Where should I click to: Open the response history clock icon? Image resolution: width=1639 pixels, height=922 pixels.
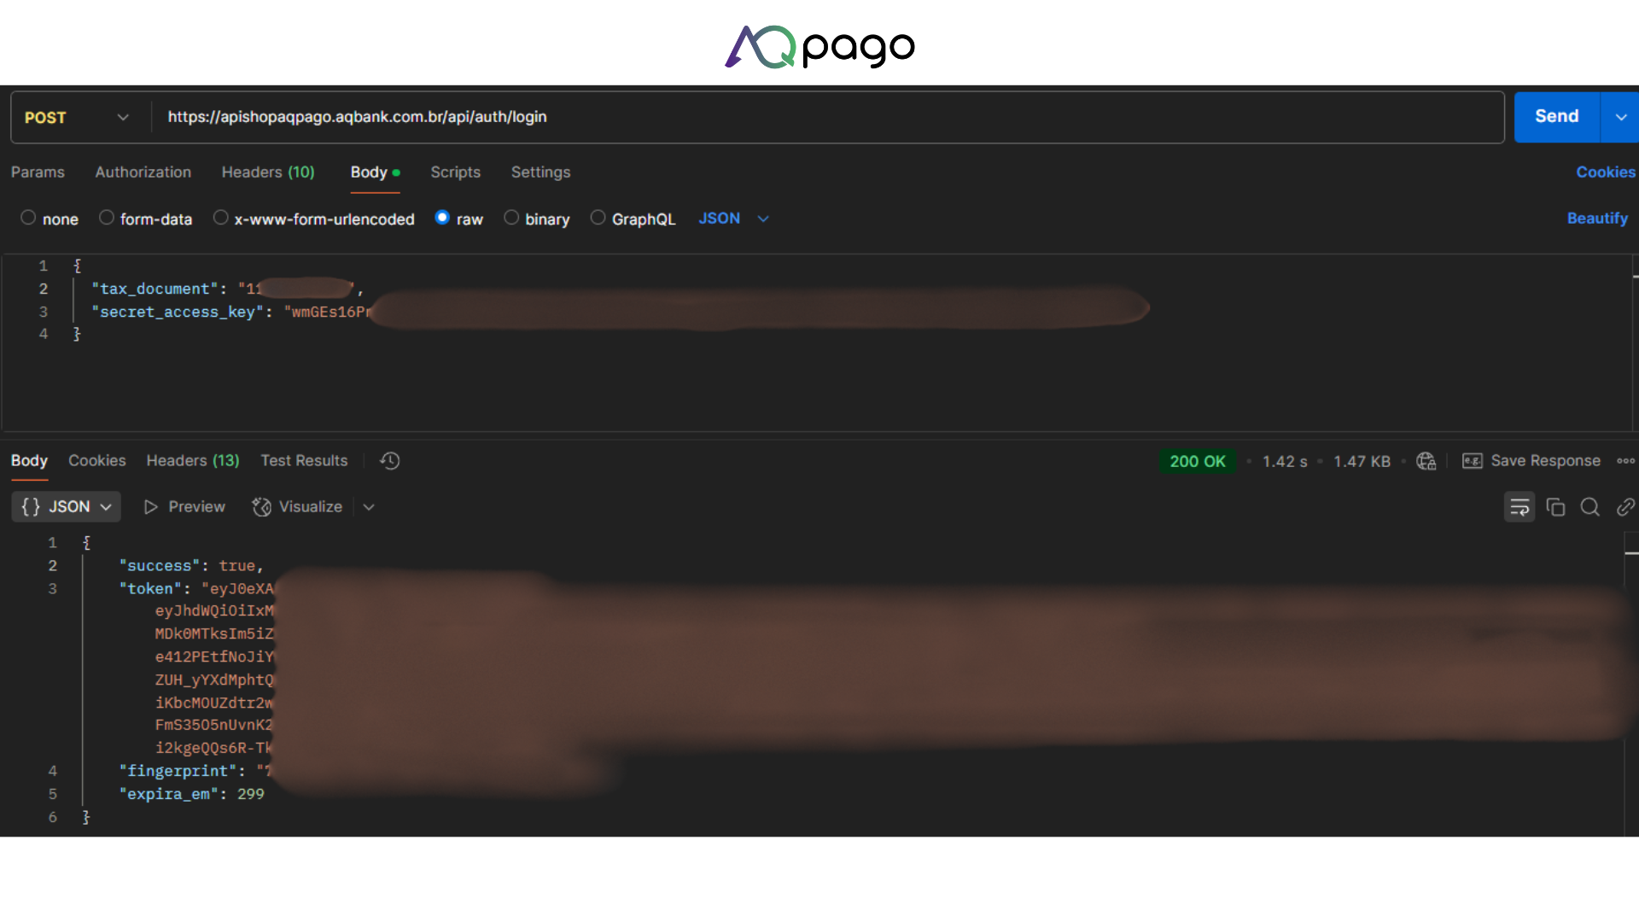[390, 461]
